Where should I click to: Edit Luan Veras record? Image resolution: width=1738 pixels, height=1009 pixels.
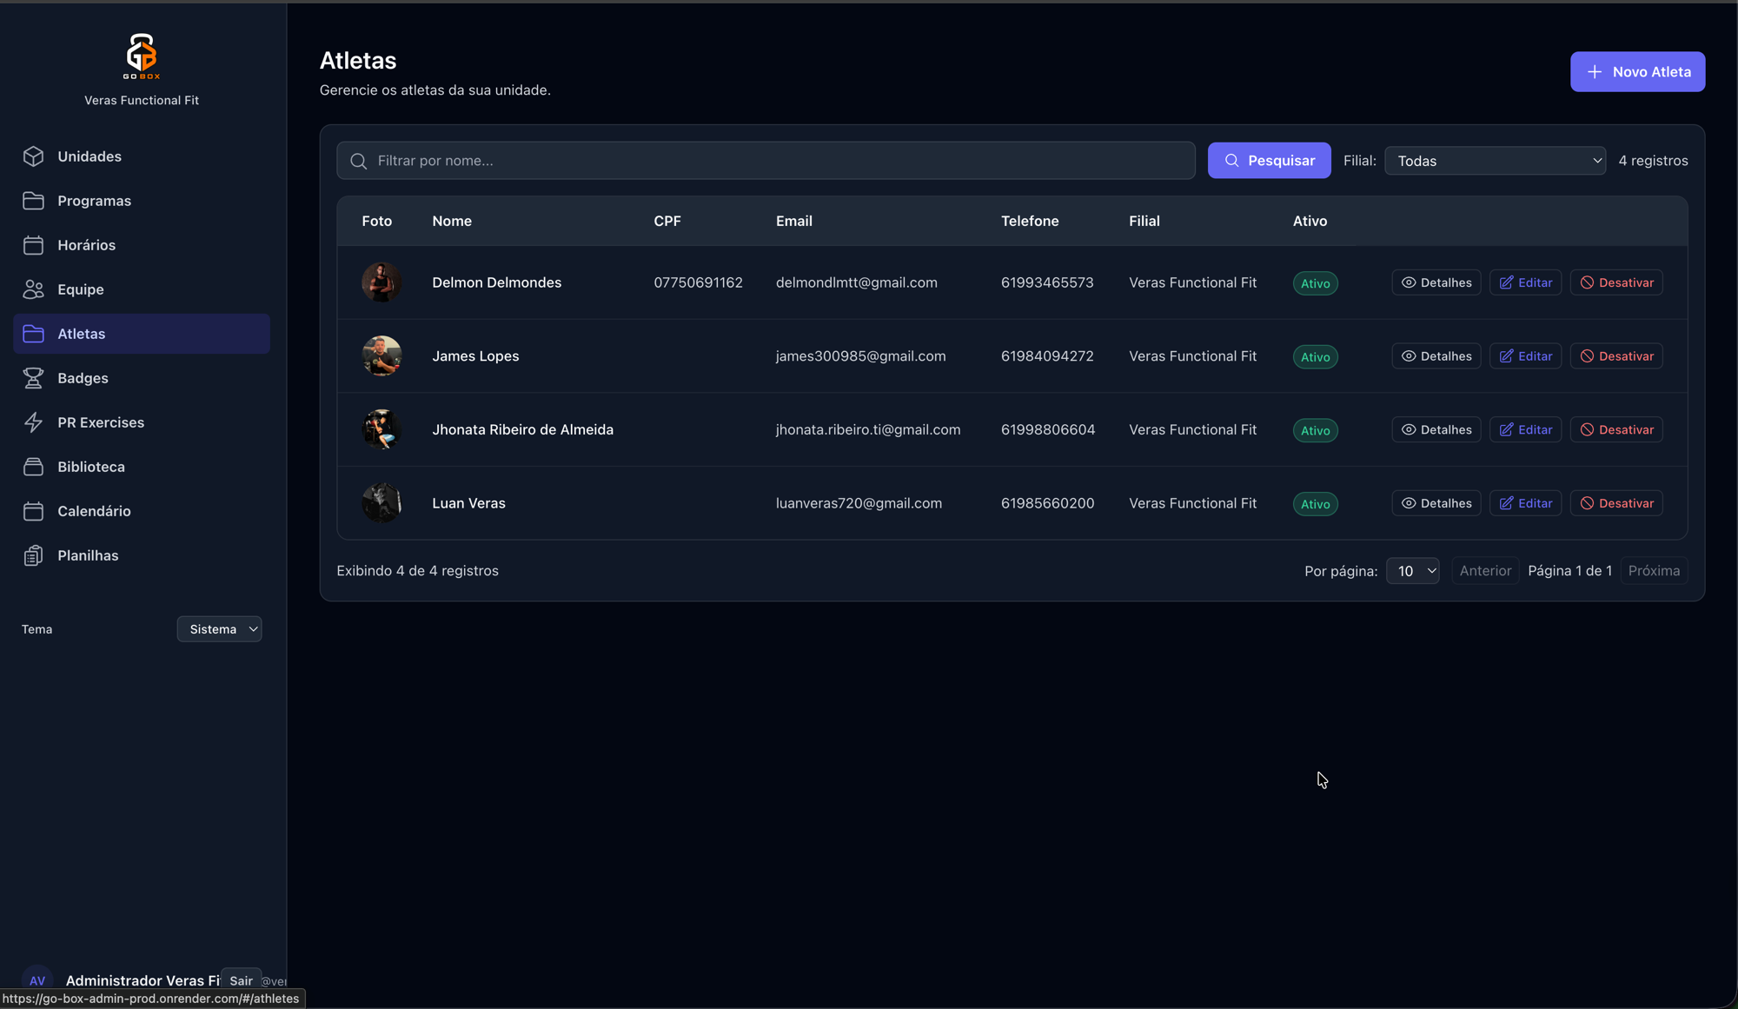pyautogui.click(x=1525, y=503)
